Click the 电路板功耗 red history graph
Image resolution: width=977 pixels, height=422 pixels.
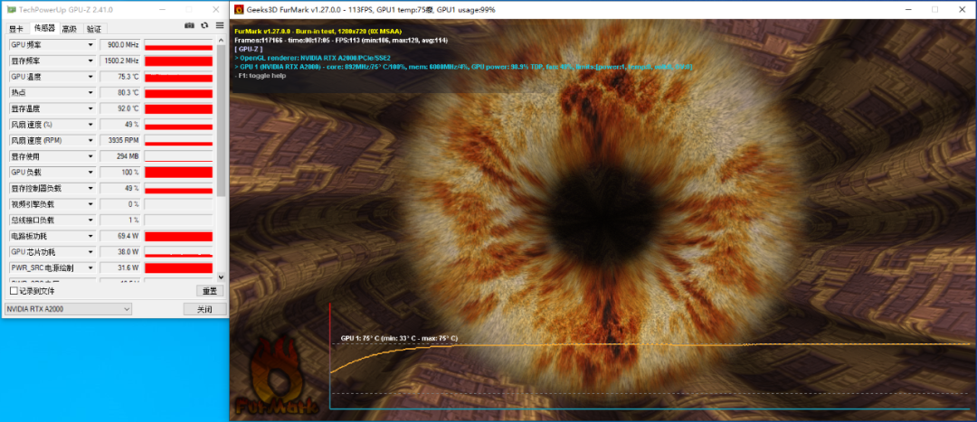179,236
